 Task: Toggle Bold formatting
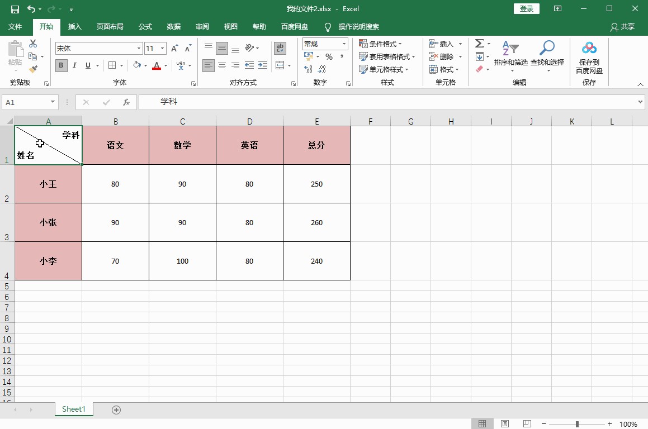click(61, 65)
